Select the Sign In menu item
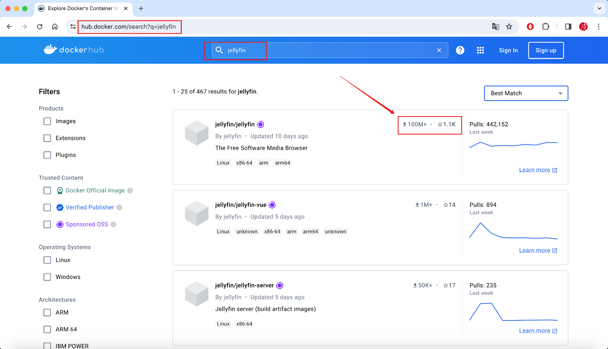Viewport: 608px width, 349px height. click(508, 50)
